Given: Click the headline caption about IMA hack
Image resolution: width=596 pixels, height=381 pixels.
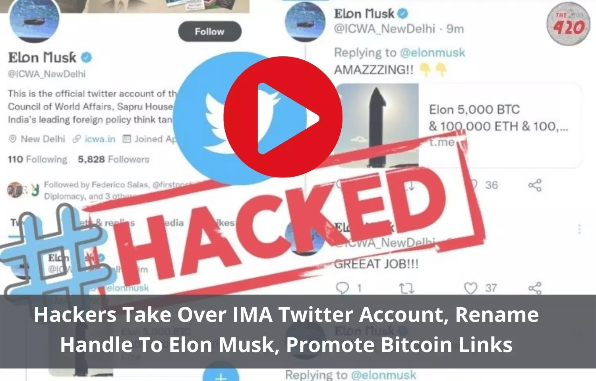Looking at the screenshot, I should point(286,330).
